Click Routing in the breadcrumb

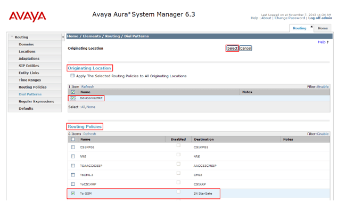112,36
